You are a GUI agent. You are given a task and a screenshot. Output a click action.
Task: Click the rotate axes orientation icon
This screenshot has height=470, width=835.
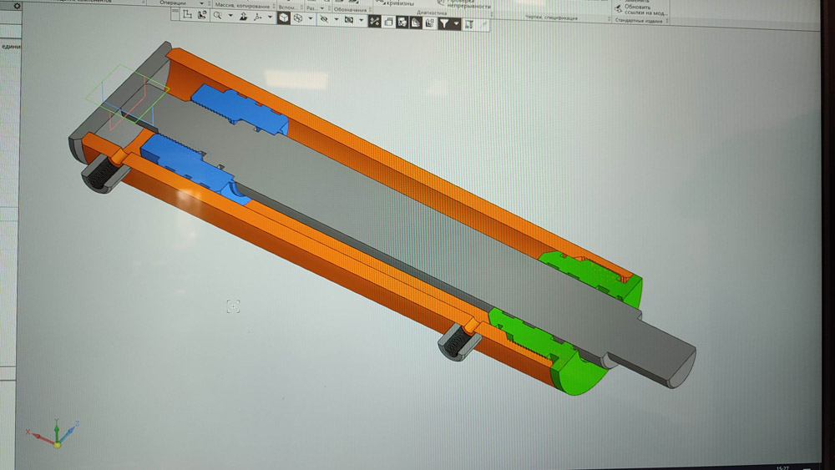click(258, 17)
